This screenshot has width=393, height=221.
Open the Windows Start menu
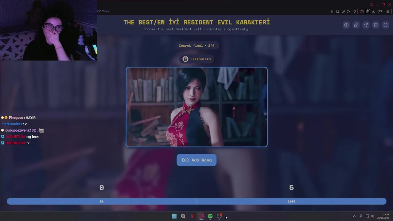click(174, 216)
